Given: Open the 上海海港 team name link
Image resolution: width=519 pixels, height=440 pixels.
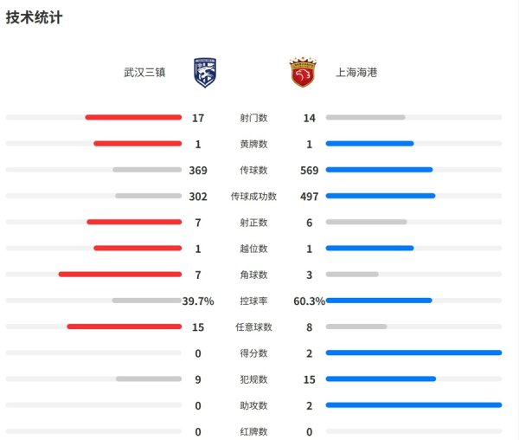Looking at the screenshot, I should 356,72.
